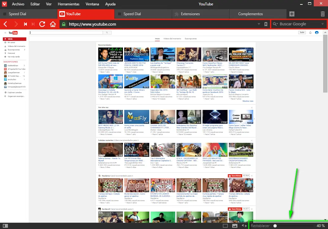Click the YouTube search input box
Viewport: 328px width, 229px height.
point(66,33)
